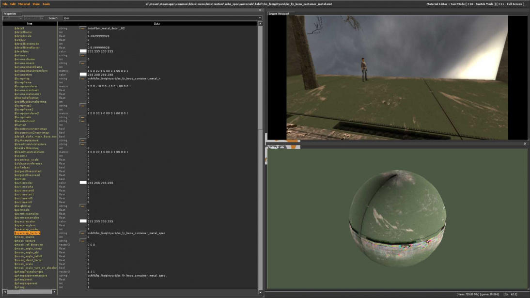Image resolution: width=530 pixels, height=298 pixels.
Task: Click the character in the Engine Viewport
Action: [x=364, y=69]
